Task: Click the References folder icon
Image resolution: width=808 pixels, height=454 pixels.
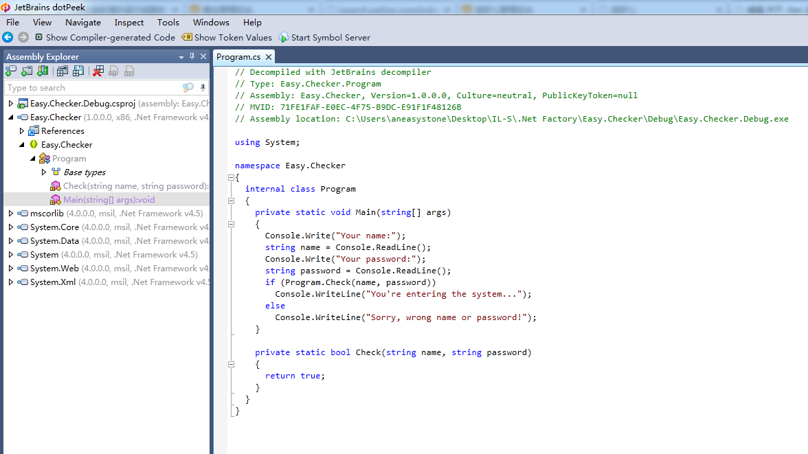Action: tap(34, 131)
